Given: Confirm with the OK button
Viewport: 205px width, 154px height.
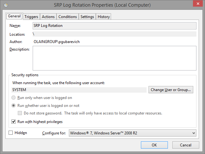Looking at the screenshot, I should coord(154,145).
